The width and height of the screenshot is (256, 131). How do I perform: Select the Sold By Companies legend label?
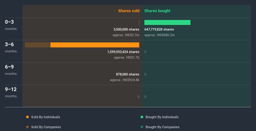click(x=46, y=127)
